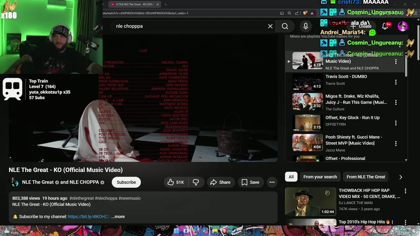Open File Explorer from taskbar
420x236 pixels.
[x=215, y=231]
